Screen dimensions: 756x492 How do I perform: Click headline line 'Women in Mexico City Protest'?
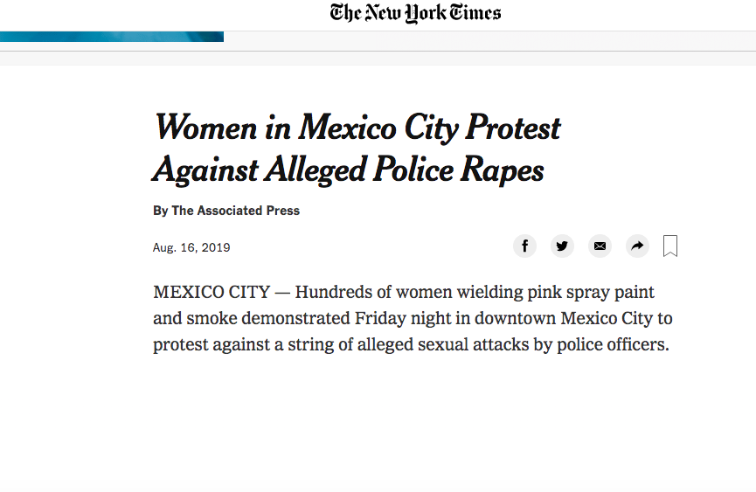pyautogui.click(x=357, y=128)
